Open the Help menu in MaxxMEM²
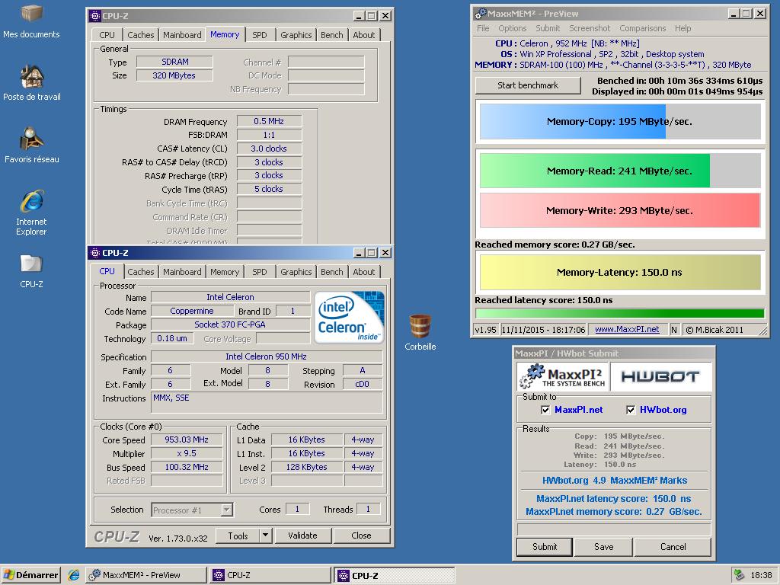 pyautogui.click(x=683, y=28)
